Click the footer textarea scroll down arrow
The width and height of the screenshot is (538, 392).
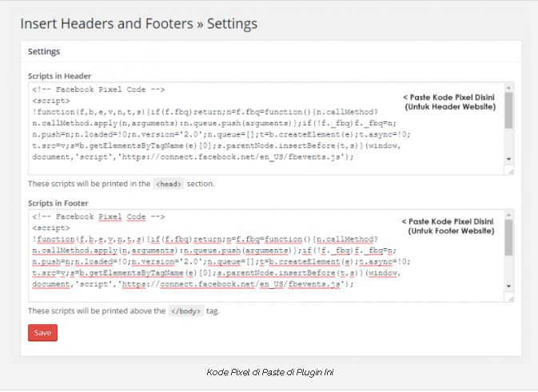(x=508, y=286)
